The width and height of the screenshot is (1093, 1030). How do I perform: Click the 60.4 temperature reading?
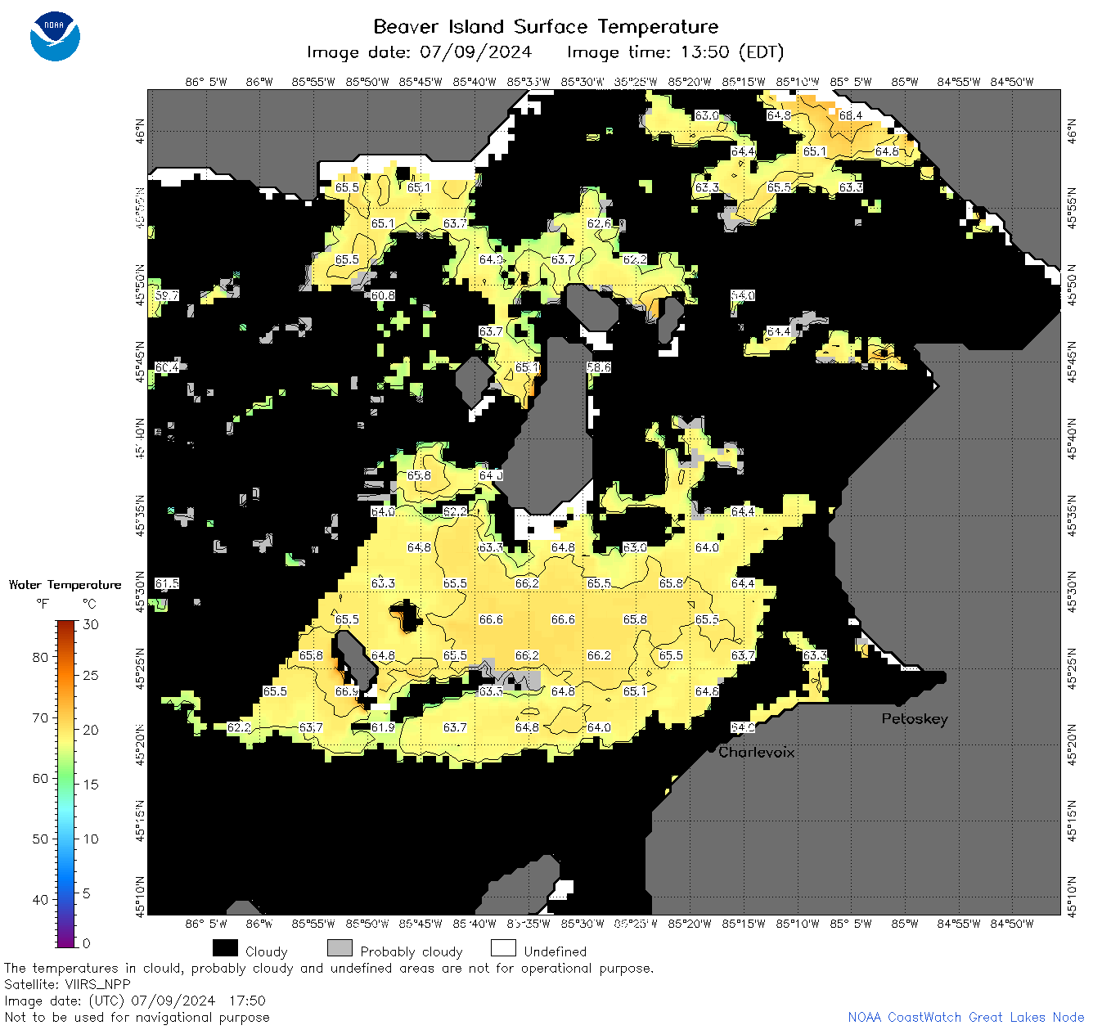pos(167,367)
